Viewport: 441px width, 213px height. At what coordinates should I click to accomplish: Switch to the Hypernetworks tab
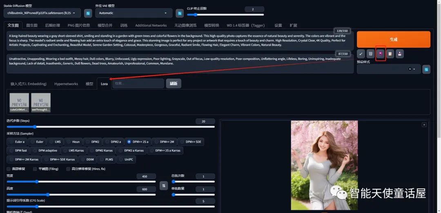66,83
